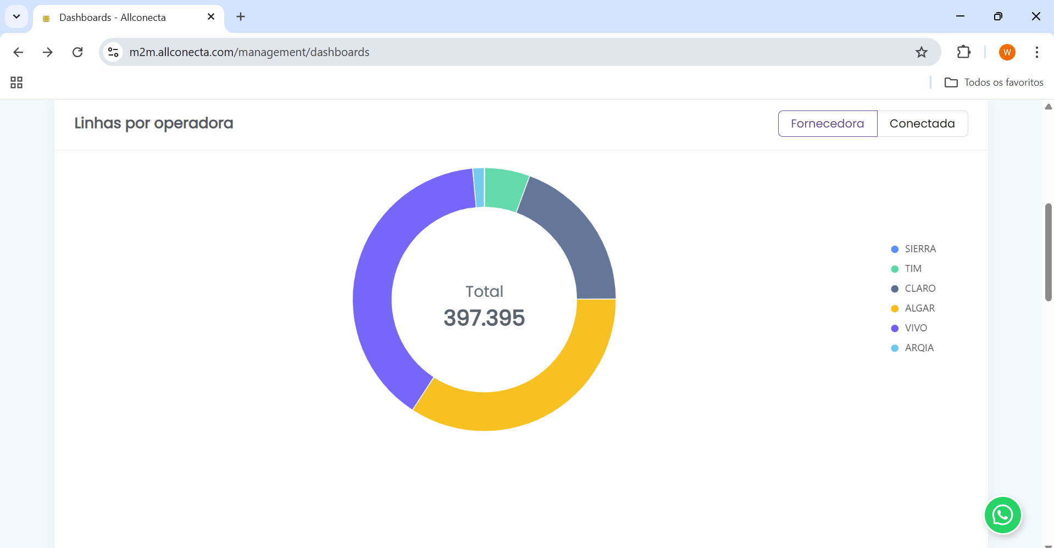The height and width of the screenshot is (548, 1054).
Task: Toggle TIM series in the legend
Action: click(912, 269)
